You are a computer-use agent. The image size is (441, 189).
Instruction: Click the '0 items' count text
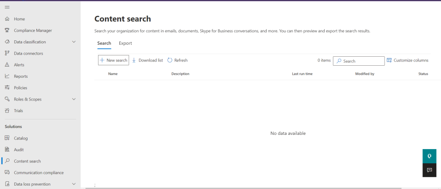(324, 60)
